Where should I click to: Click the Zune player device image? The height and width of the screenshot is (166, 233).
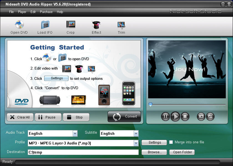[x=104, y=95]
